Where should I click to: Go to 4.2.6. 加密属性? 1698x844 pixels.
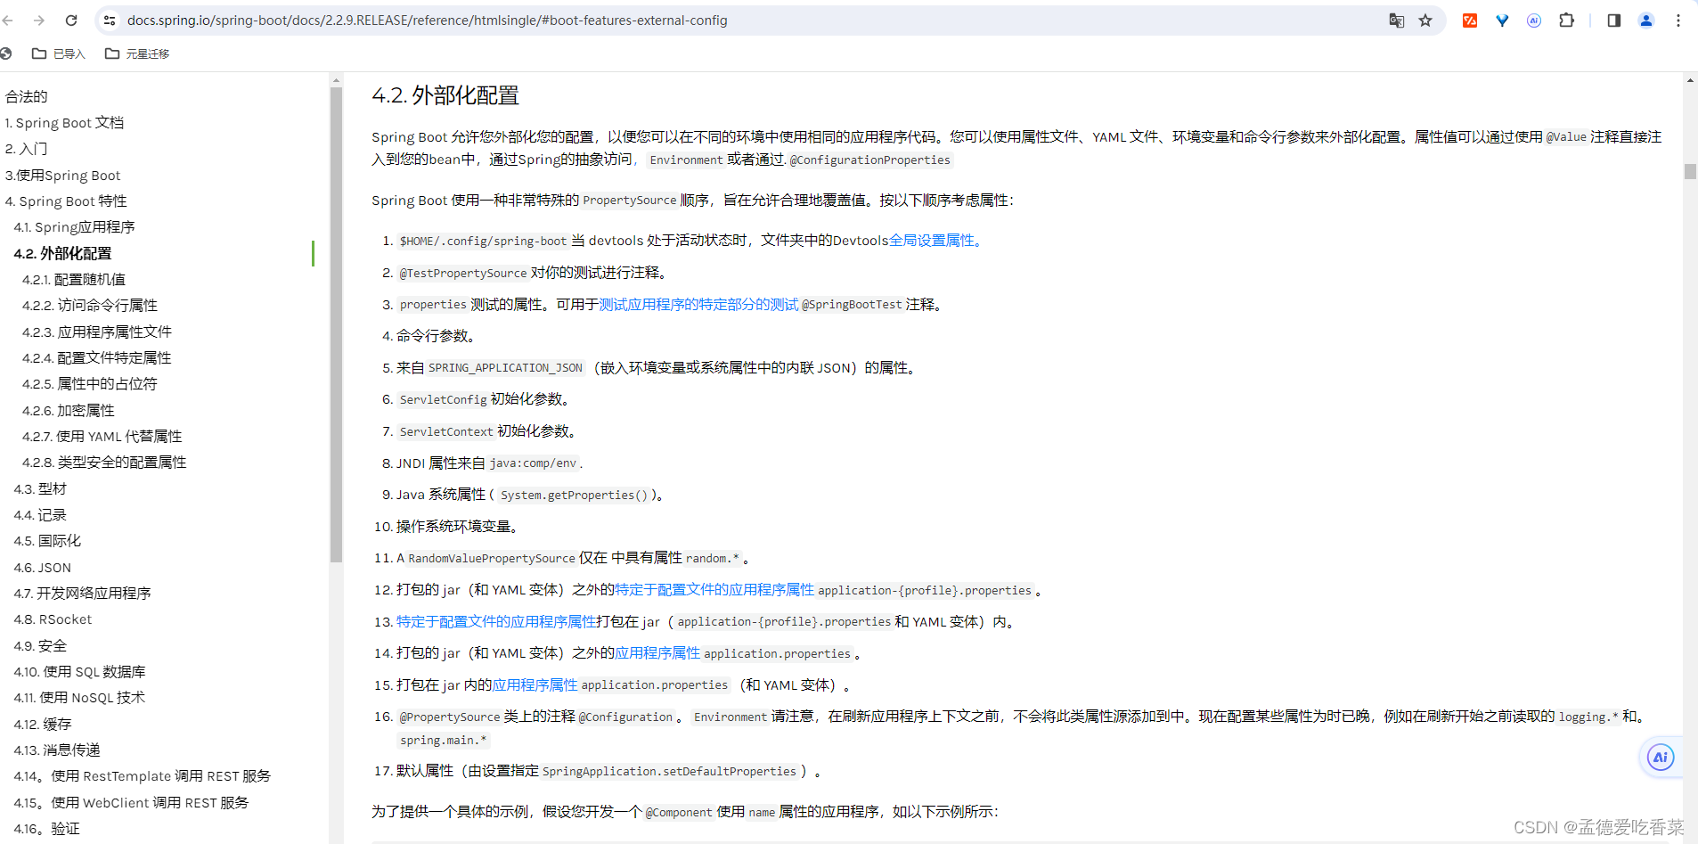(69, 411)
